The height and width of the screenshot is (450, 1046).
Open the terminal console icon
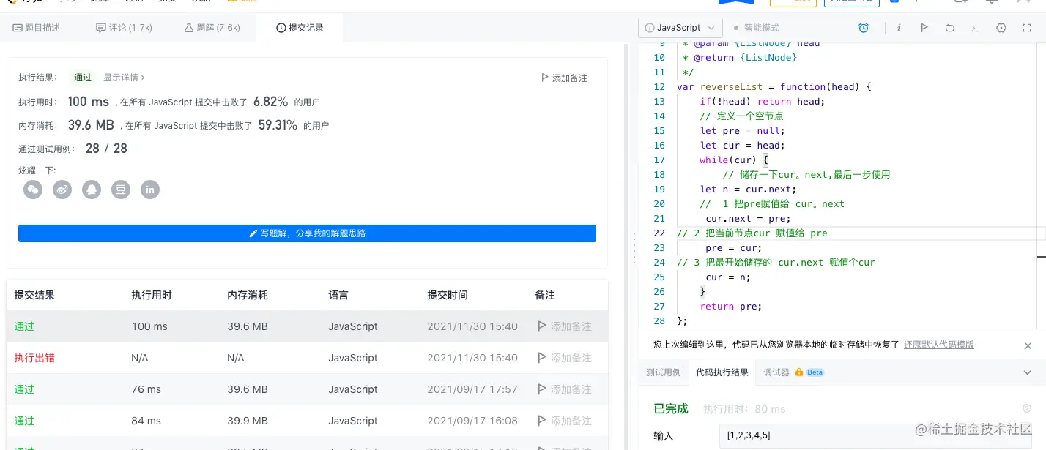tap(975, 28)
